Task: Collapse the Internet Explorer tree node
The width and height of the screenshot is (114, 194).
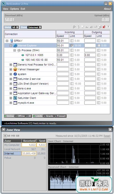Action: (11, 46)
